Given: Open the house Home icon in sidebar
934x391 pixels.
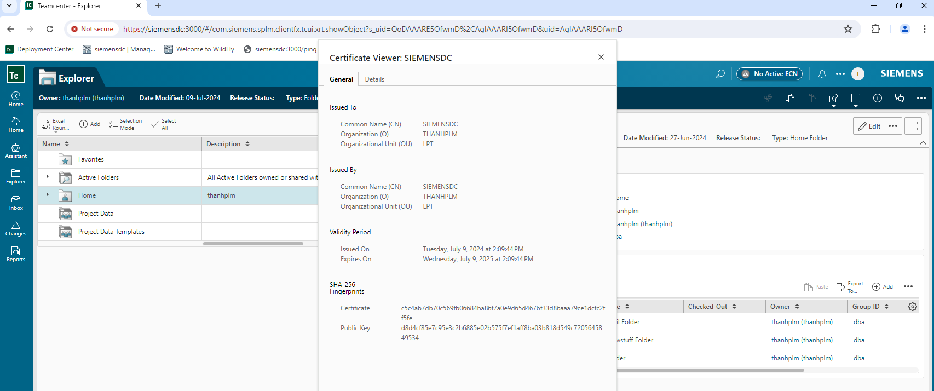Looking at the screenshot, I should coord(16,125).
